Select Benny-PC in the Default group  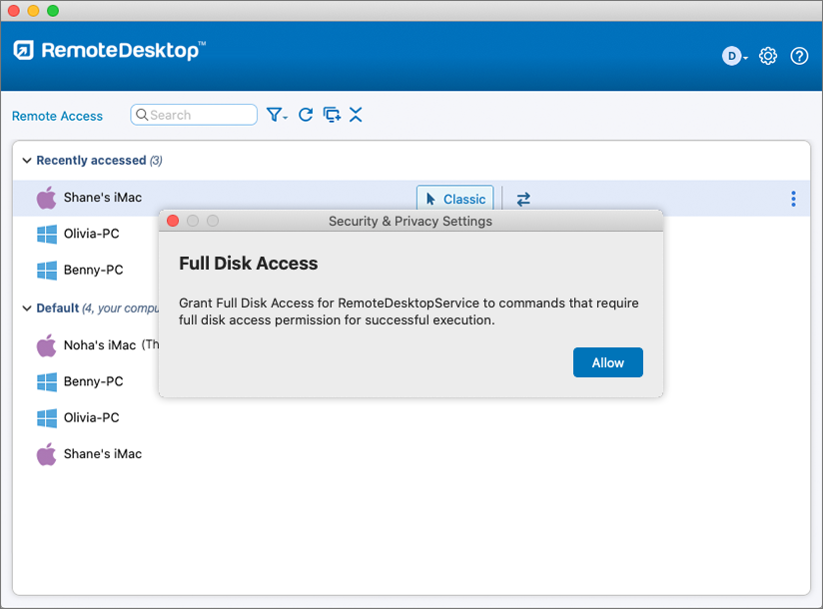[x=93, y=381]
